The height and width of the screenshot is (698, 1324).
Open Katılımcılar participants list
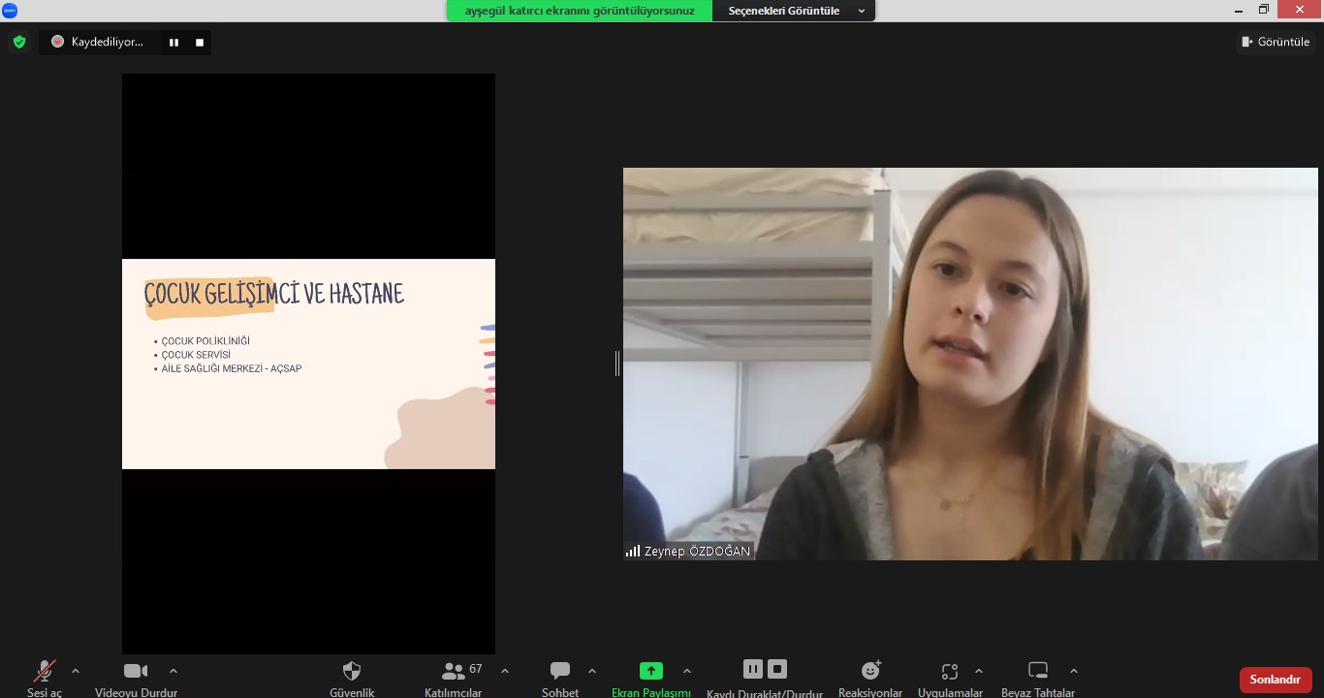point(453,671)
